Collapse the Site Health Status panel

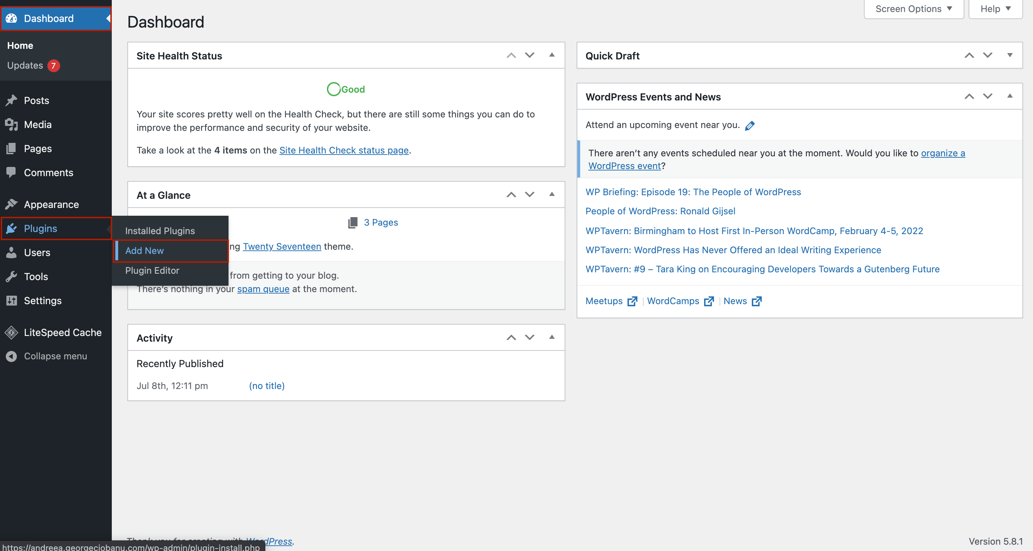pyautogui.click(x=552, y=55)
